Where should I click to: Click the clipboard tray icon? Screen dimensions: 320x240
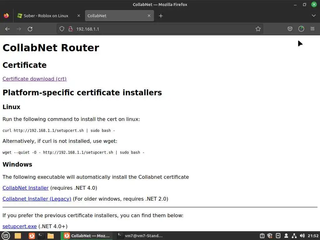coord(262,236)
